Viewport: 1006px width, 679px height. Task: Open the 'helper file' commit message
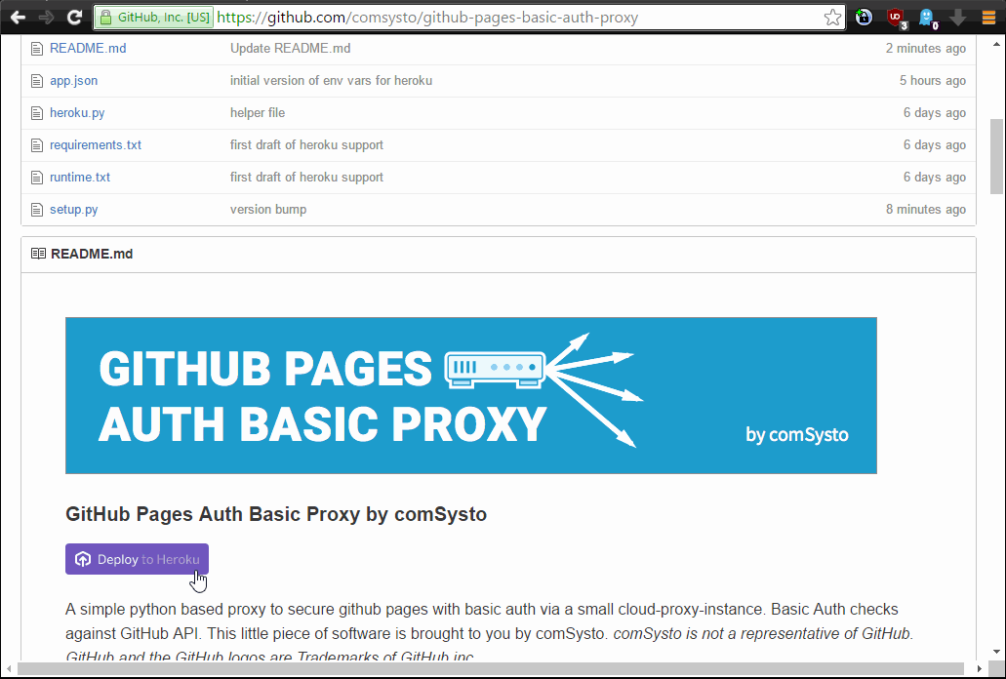pyautogui.click(x=258, y=113)
